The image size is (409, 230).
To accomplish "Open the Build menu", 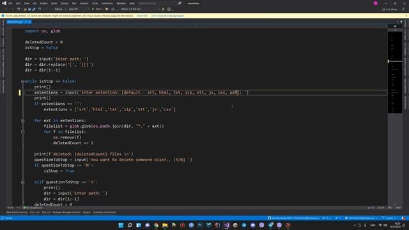I will coord(54,3).
